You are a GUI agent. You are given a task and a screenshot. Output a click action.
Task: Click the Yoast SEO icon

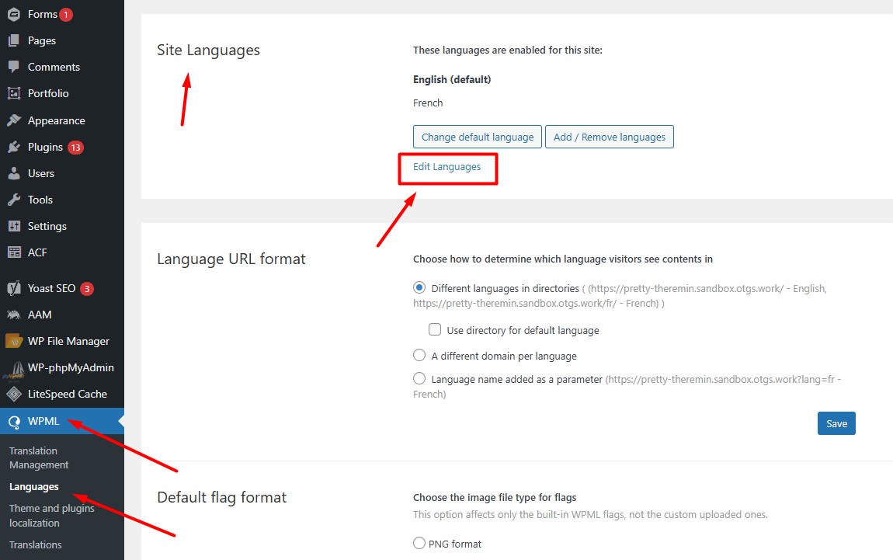coord(14,288)
